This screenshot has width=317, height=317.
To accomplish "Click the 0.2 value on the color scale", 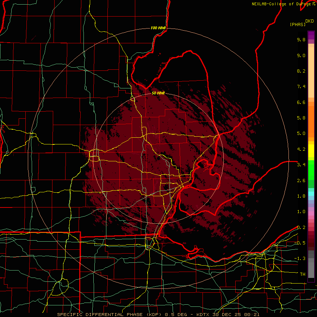I will (x=301, y=228).
